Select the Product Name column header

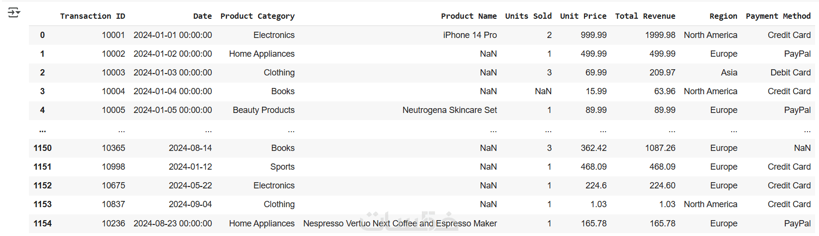pyautogui.click(x=469, y=16)
